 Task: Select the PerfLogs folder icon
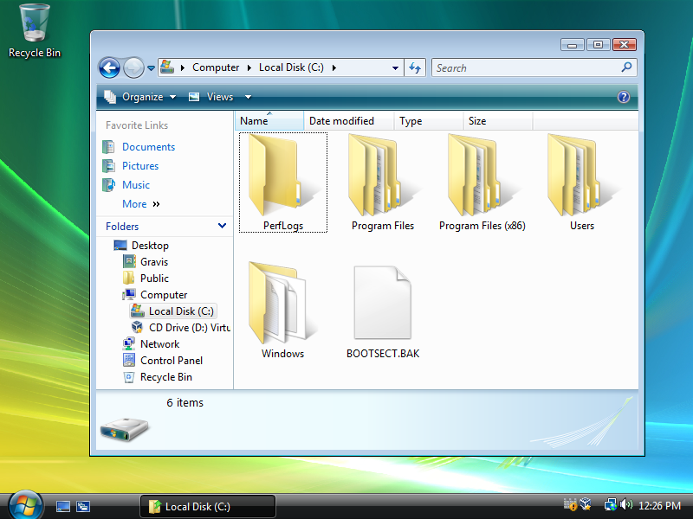(283, 183)
